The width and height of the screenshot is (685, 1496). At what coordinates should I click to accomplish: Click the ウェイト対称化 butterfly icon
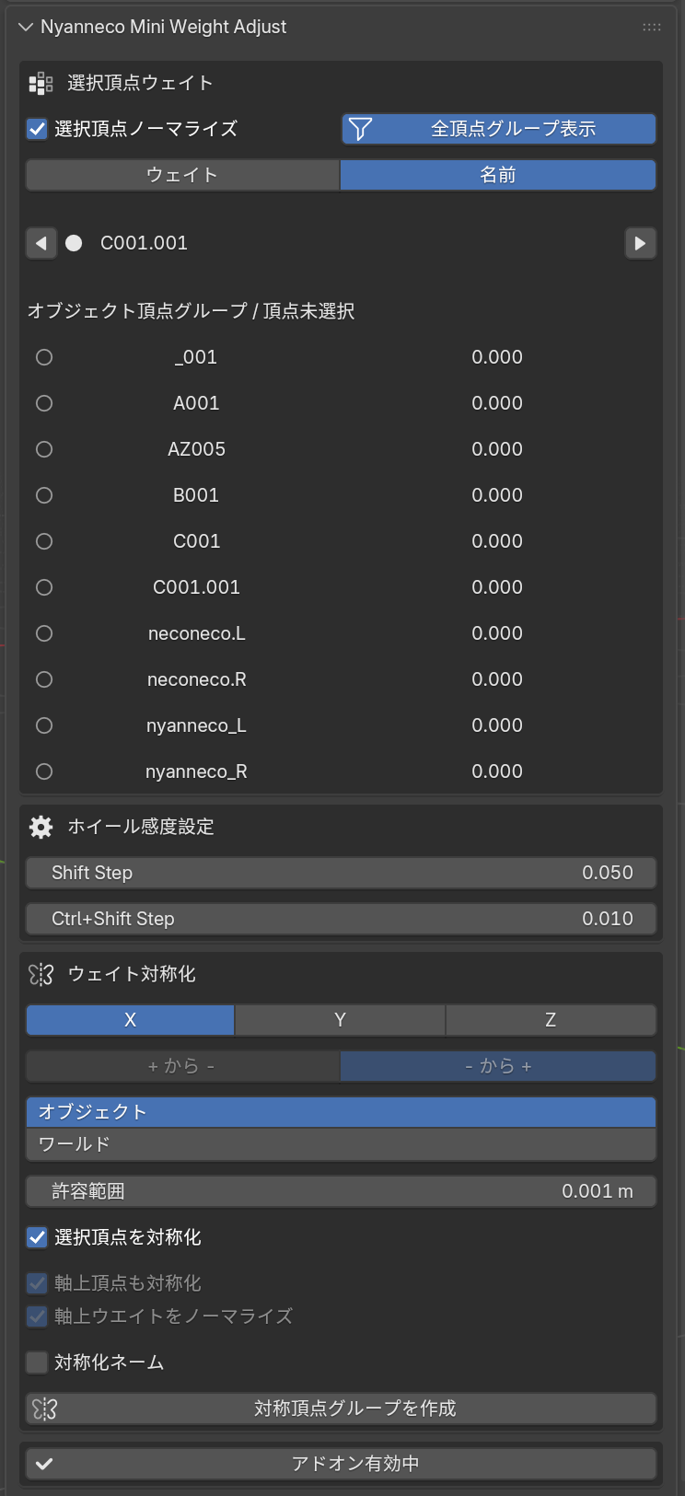pyautogui.click(x=41, y=974)
